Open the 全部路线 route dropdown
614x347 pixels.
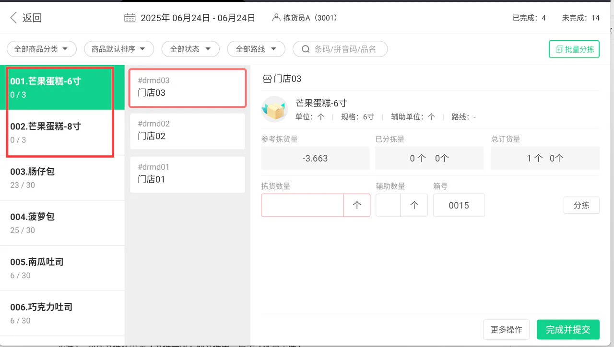click(256, 49)
